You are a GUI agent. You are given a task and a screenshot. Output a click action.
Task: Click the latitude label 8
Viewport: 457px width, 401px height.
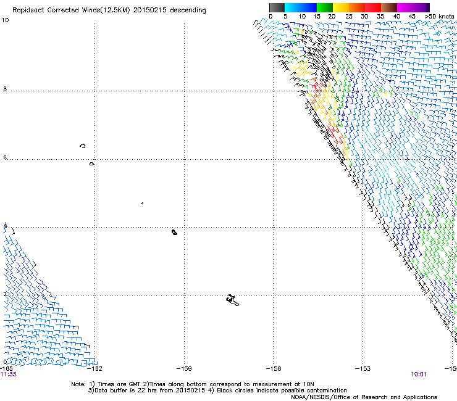(5, 89)
